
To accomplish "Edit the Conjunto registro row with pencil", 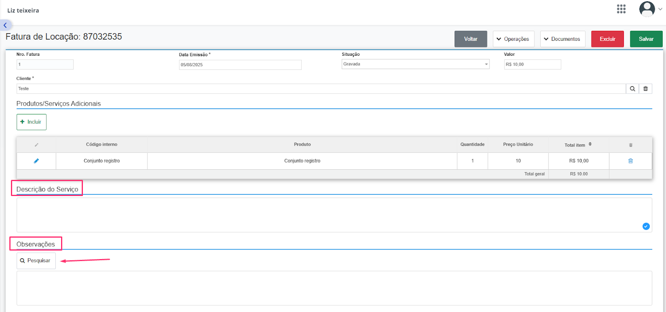I will (36, 161).
